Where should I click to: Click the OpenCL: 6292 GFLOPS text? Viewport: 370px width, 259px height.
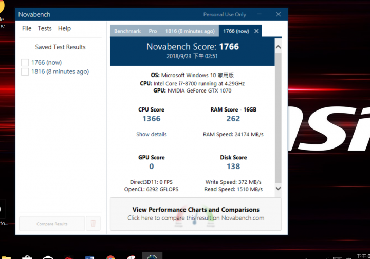151,189
